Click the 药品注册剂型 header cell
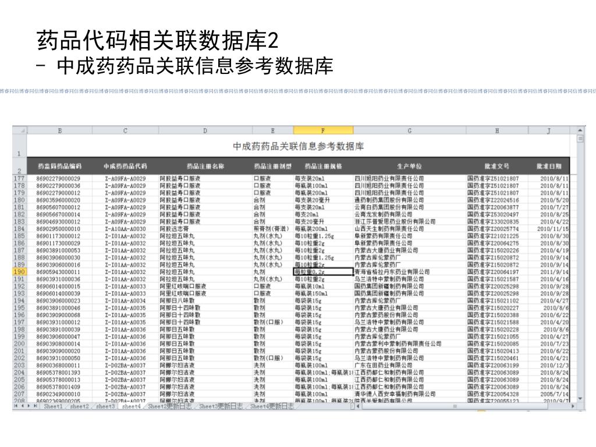Screen dimensions: 596x447 coord(273,166)
